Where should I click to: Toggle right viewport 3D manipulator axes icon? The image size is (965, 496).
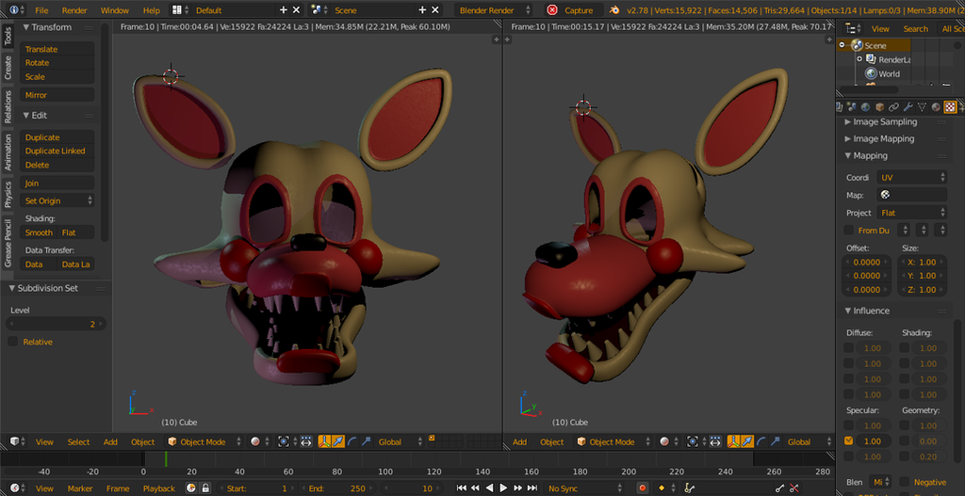733,441
